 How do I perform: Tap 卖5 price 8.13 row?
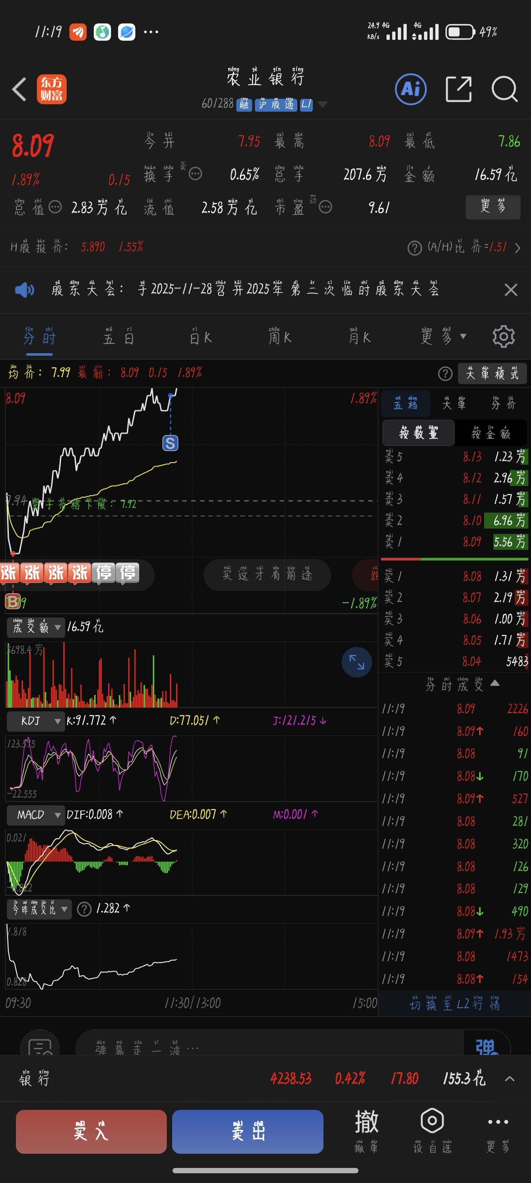[454, 457]
